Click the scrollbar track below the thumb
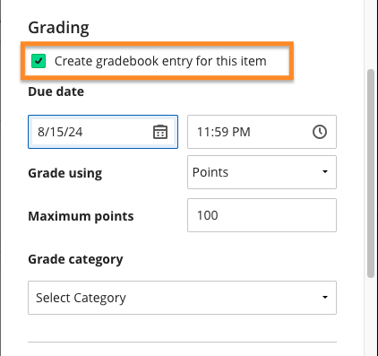The image size is (378, 356). [371, 317]
